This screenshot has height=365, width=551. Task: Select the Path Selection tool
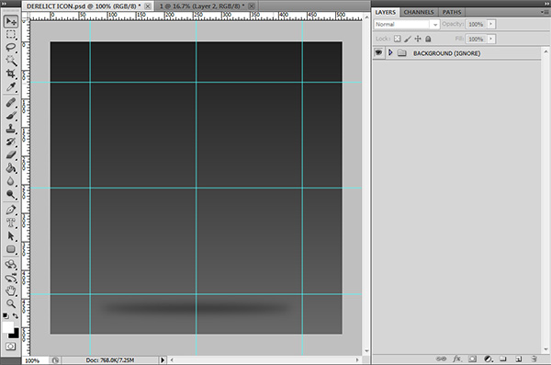tap(11, 235)
